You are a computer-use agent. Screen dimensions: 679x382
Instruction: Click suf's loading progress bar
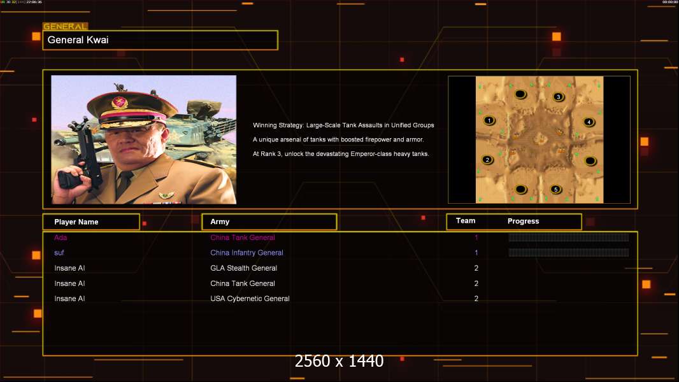569,253
